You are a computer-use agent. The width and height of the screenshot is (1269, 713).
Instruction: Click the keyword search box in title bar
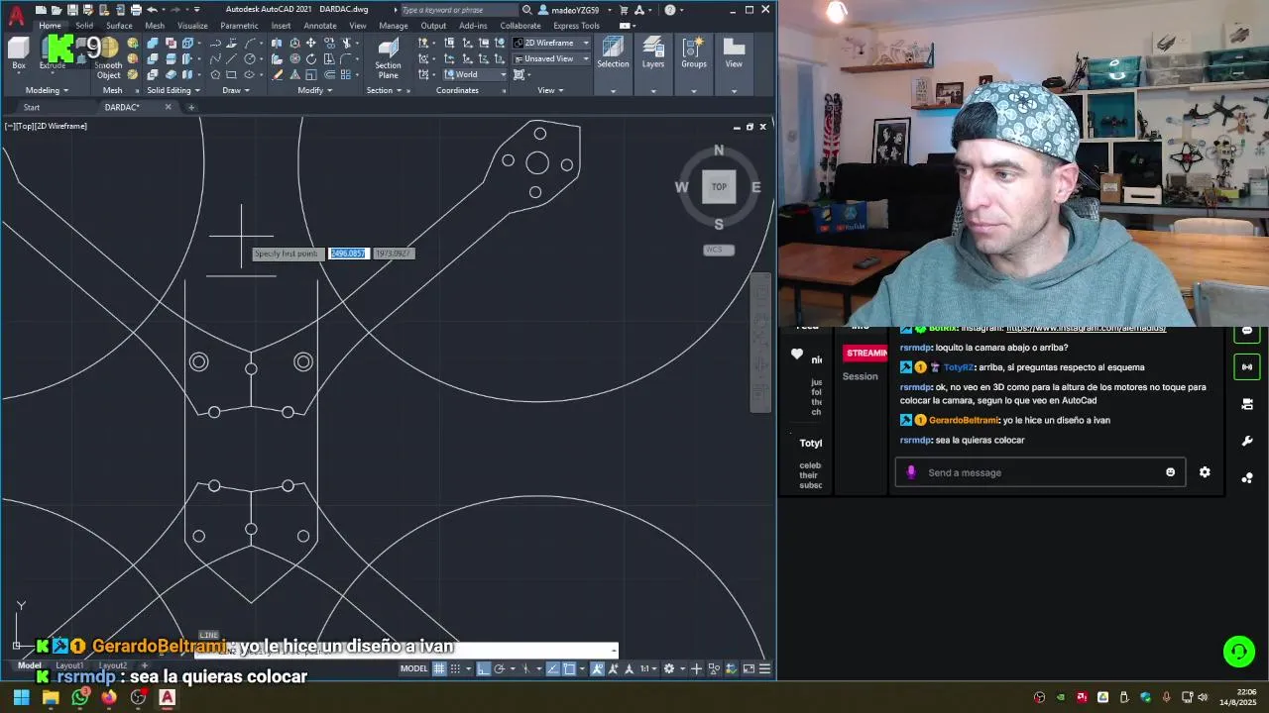(457, 10)
